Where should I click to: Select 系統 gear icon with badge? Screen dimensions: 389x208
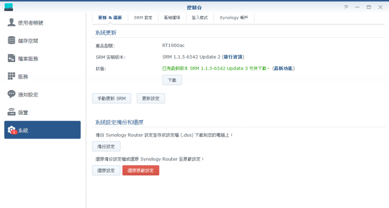[x=11, y=130]
